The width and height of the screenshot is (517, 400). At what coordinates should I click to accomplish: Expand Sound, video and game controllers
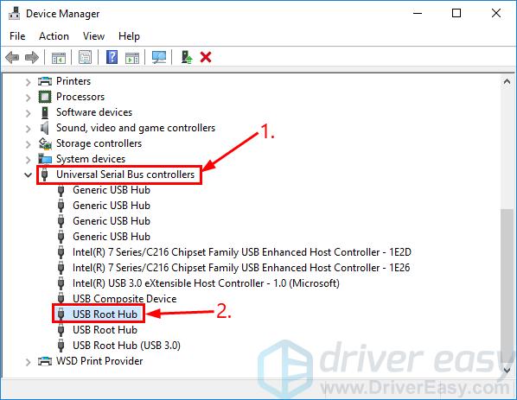[x=28, y=128]
